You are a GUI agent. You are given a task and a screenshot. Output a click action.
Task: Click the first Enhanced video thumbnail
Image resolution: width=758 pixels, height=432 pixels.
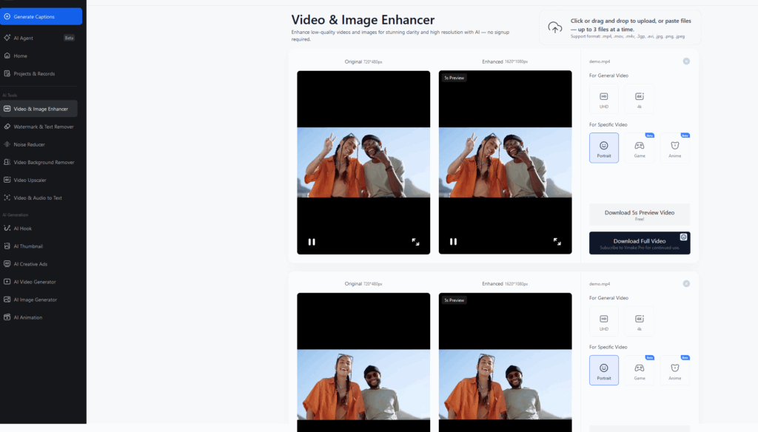505,162
